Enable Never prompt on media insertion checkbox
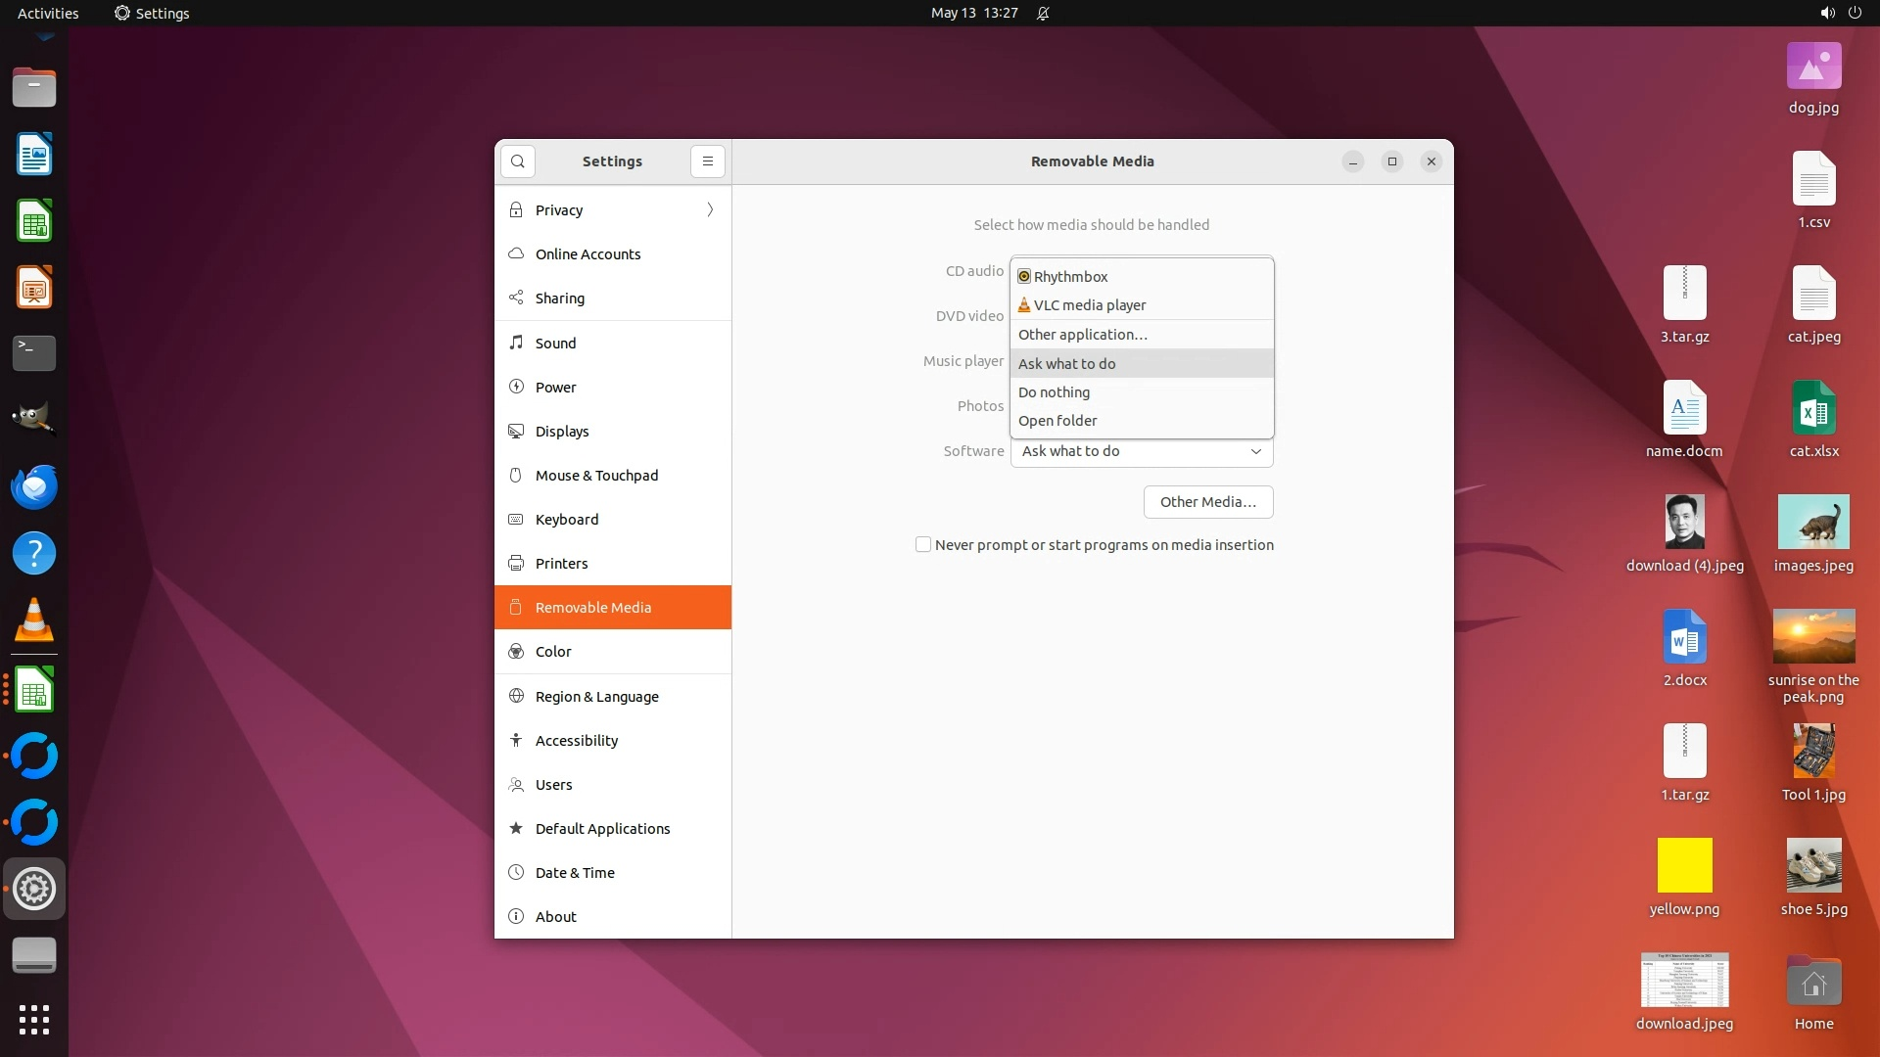The image size is (1880, 1057). (922, 545)
